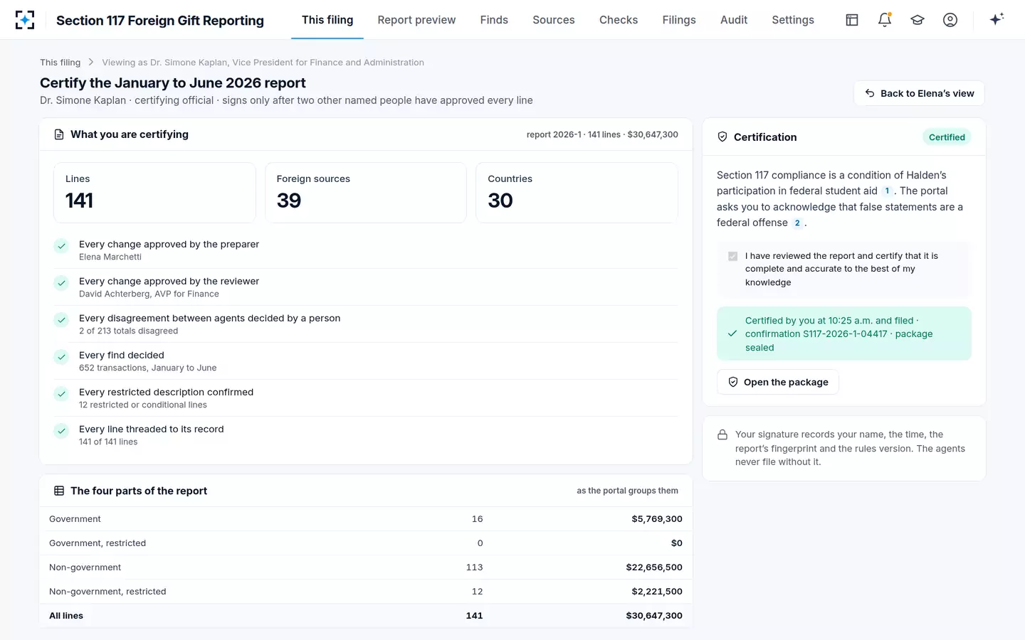Image resolution: width=1025 pixels, height=640 pixels.
Task: Open the Settings tab
Action: click(x=793, y=20)
